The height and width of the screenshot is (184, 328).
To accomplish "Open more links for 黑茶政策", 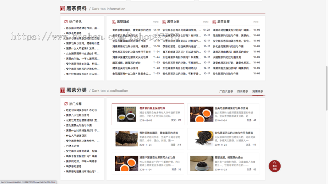I will click(256, 22).
